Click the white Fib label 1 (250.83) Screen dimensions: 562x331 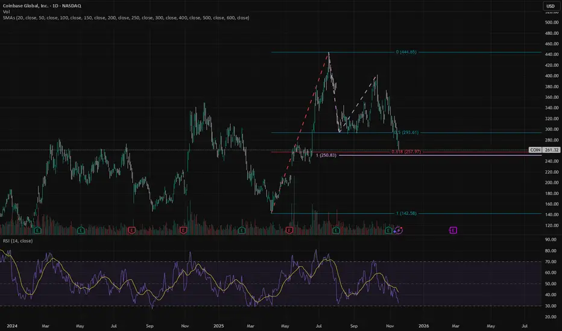coord(326,155)
